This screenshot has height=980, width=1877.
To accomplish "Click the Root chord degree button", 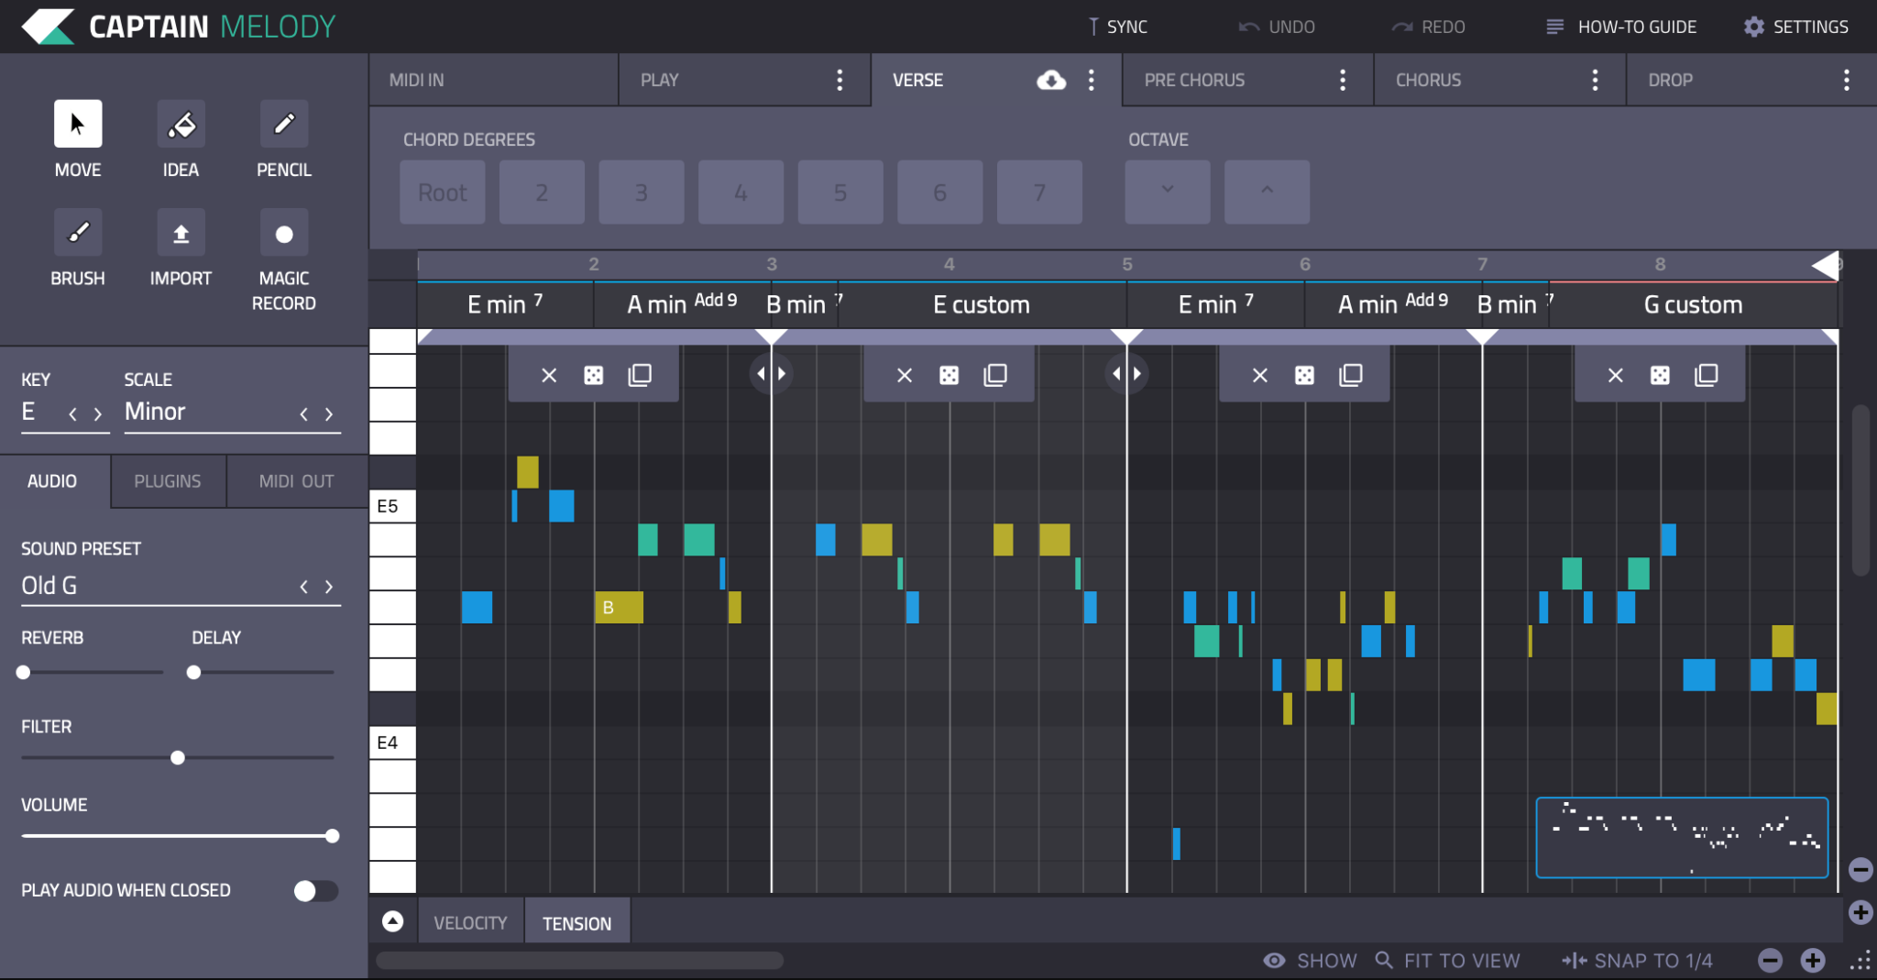I will [x=443, y=192].
